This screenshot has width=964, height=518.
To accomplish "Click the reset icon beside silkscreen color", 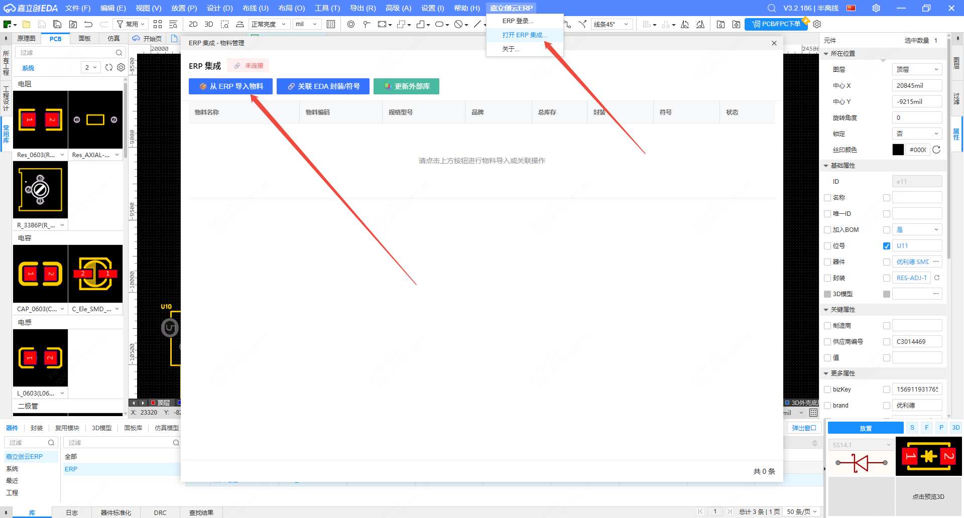I will click(936, 150).
